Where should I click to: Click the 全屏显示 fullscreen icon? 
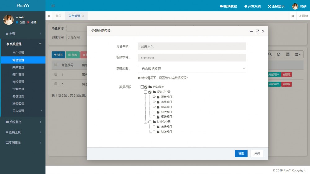click(x=270, y=6)
